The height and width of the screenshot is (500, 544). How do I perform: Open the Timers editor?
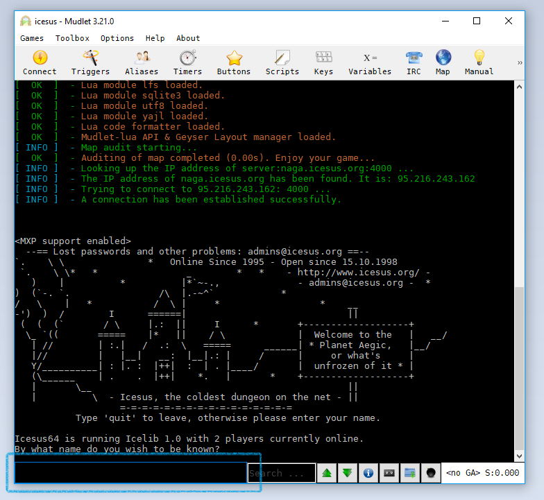[x=187, y=62]
